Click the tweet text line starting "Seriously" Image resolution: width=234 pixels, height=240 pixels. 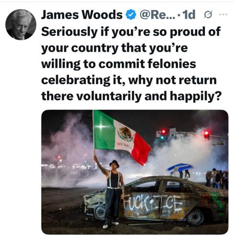pos(131,32)
